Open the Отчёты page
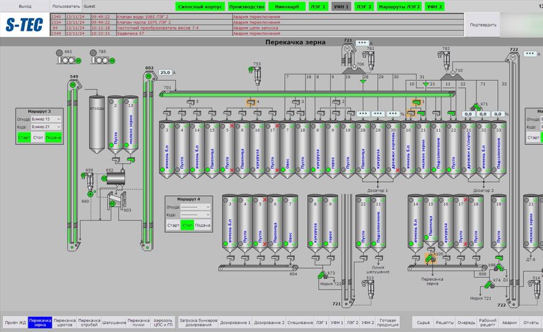 click(x=531, y=323)
